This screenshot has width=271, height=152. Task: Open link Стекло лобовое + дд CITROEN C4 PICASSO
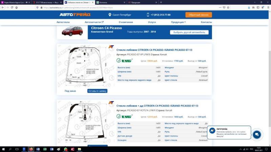[157, 106]
